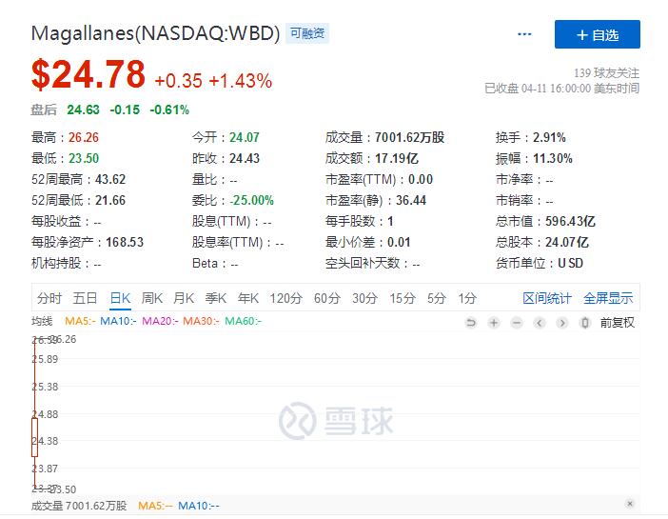This screenshot has height=519, width=668.
Task: Click the 总市值 value 596.43亿
Action: 570,221
